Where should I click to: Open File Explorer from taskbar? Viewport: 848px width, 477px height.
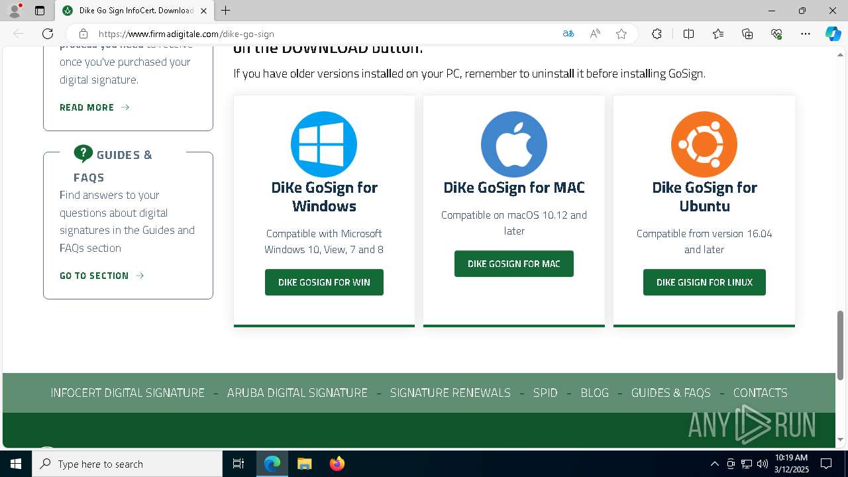[304, 464]
